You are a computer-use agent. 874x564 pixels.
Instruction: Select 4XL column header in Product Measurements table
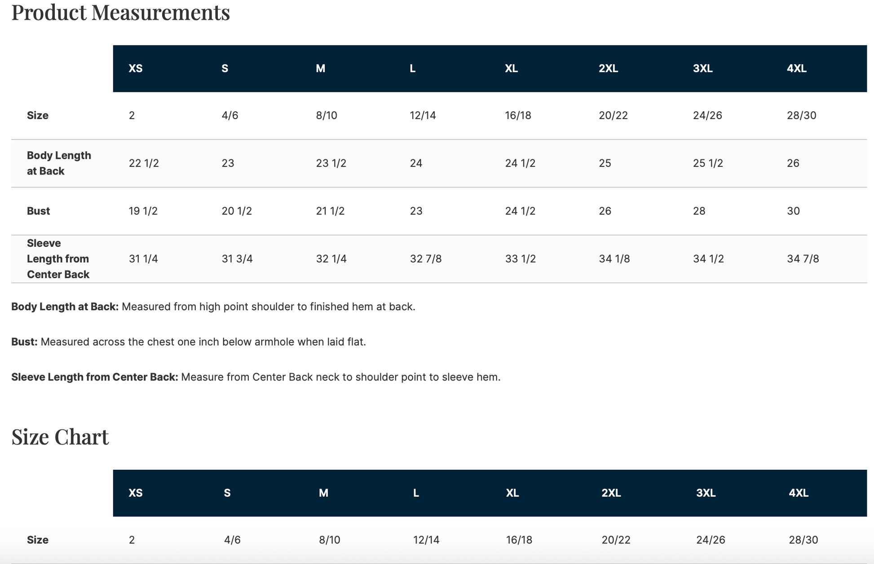pyautogui.click(x=796, y=69)
